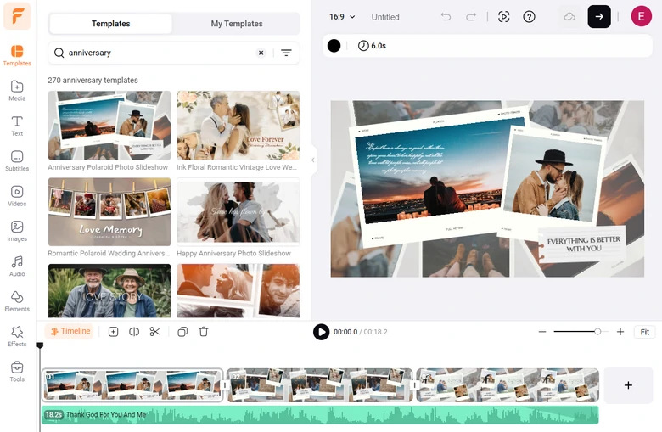Add a scene with the large plus

628,385
